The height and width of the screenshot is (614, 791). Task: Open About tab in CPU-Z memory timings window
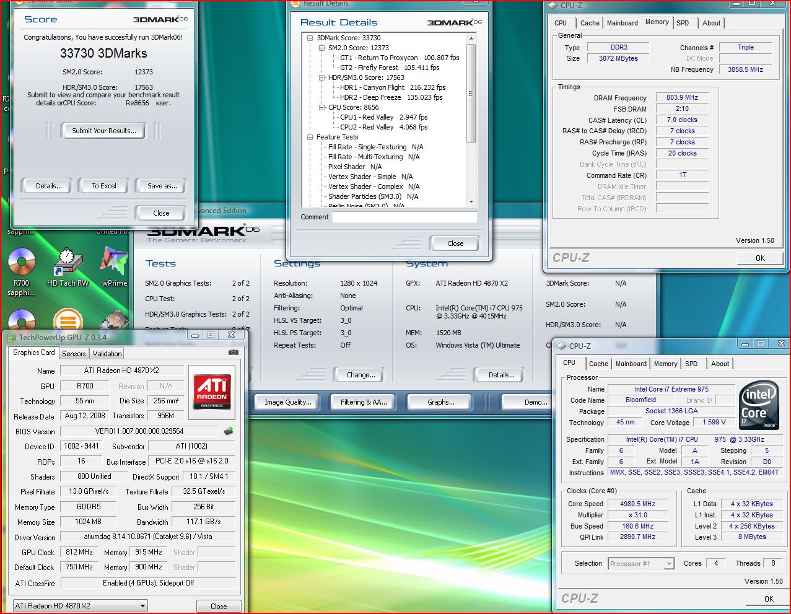click(x=712, y=23)
